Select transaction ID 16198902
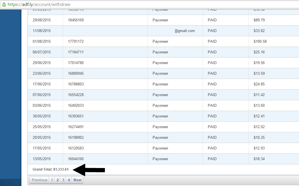The height and width of the screenshot is (186, 299). click(x=76, y=137)
